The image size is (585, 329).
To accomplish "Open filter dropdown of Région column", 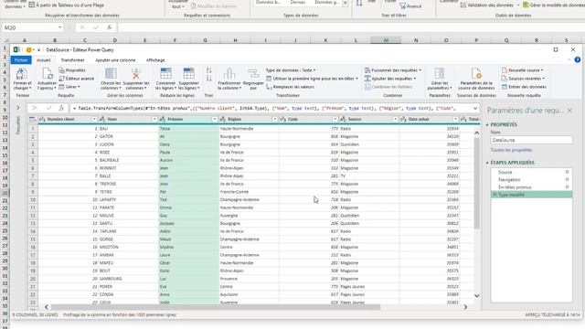I will pyautogui.click(x=274, y=119).
